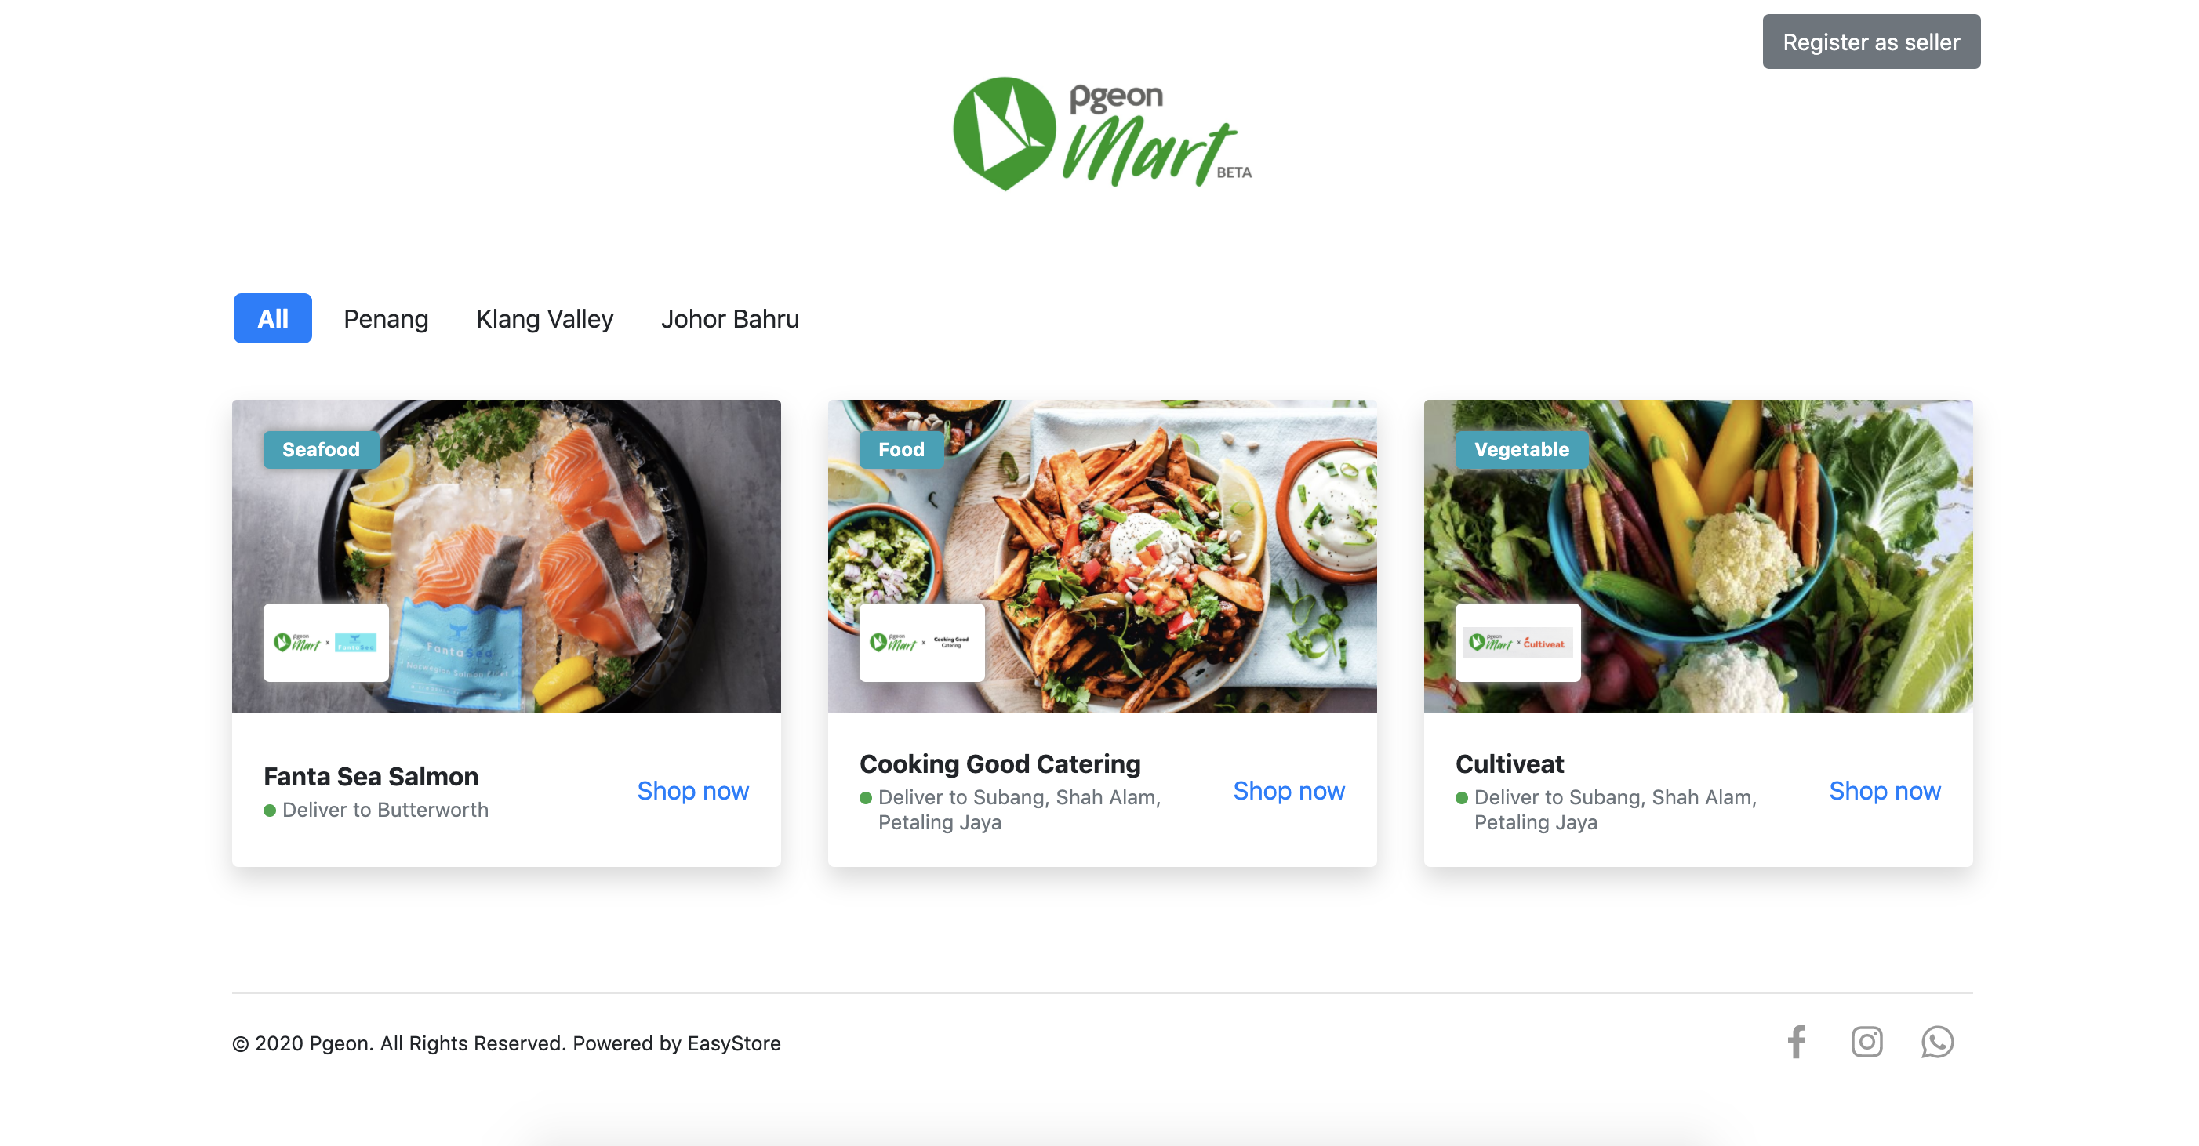
Task: Open the salmon product photo
Action: click(x=506, y=557)
